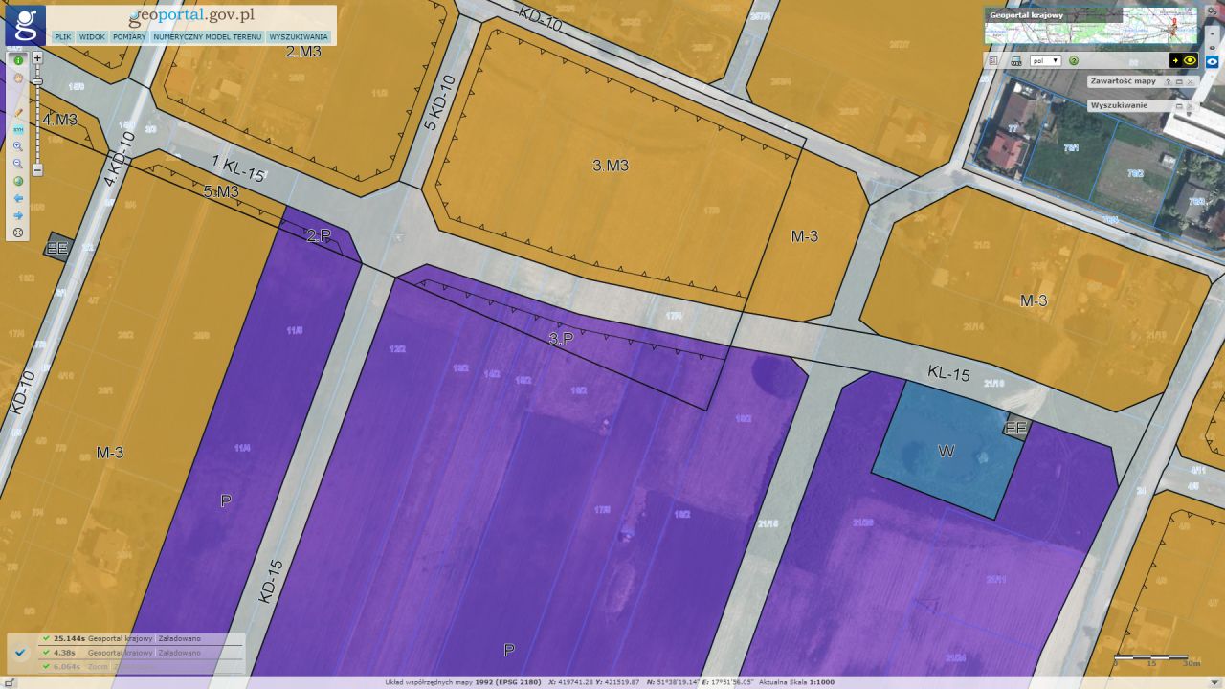1225x689 pixels.
Task: Click the zoom slider plus button
Action: point(37,57)
